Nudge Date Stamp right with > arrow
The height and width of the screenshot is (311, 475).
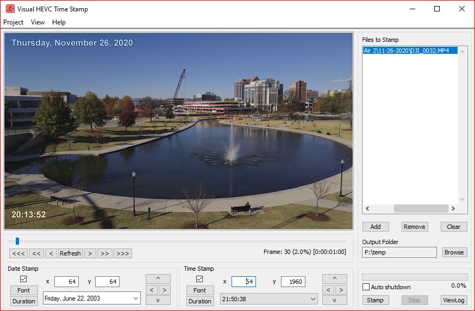pos(164,290)
